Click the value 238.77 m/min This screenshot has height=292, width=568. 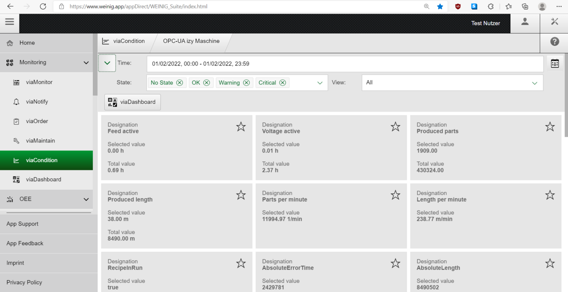(434, 219)
